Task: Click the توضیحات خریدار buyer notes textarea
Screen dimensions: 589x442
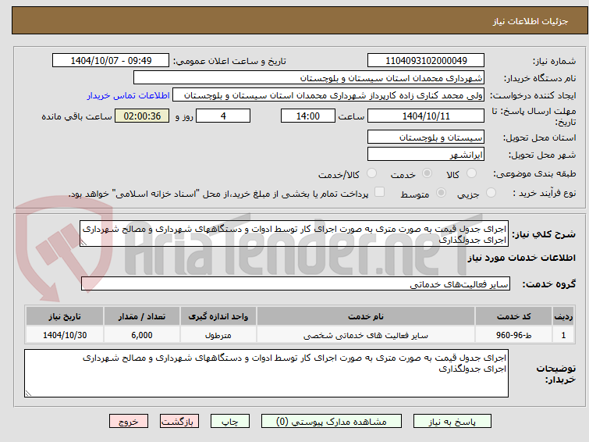Action: click(266, 373)
